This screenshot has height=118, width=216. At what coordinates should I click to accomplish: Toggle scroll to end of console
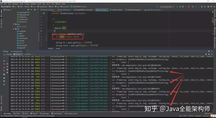click(x=7, y=67)
